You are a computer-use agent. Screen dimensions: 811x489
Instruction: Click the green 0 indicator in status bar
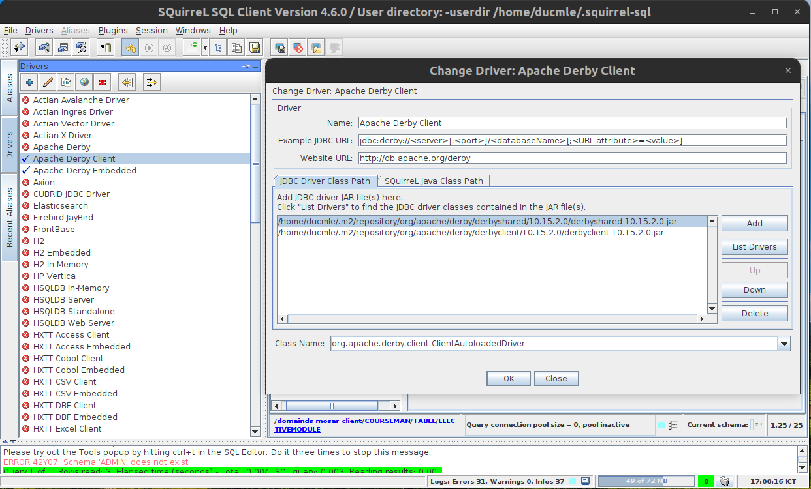[706, 481]
